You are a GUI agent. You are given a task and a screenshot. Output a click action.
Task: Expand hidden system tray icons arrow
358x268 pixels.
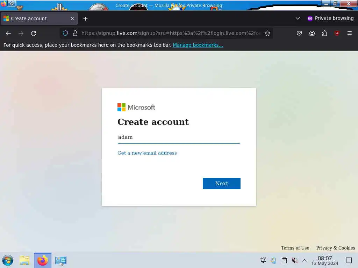tap(305, 260)
